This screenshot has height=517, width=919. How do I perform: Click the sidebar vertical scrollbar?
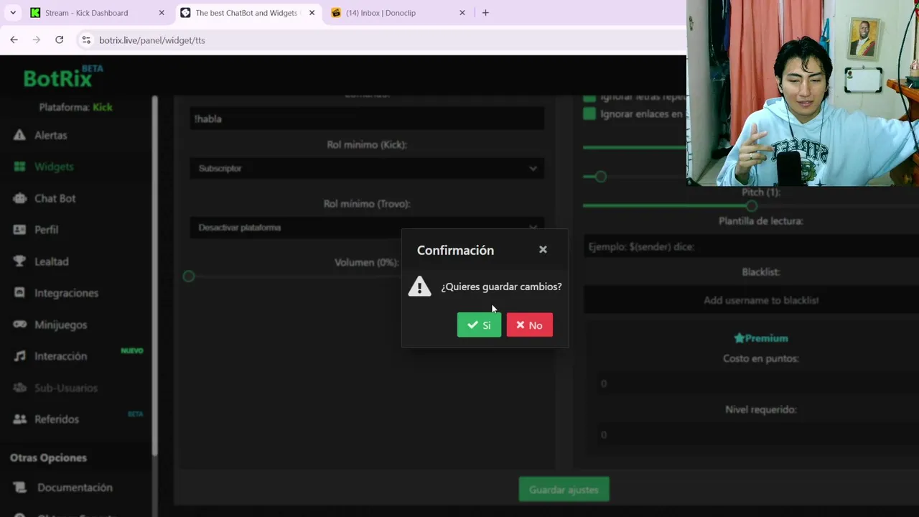pyautogui.click(x=154, y=276)
